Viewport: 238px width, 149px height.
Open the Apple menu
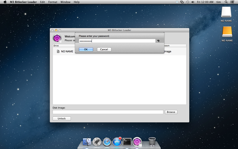[5, 2]
